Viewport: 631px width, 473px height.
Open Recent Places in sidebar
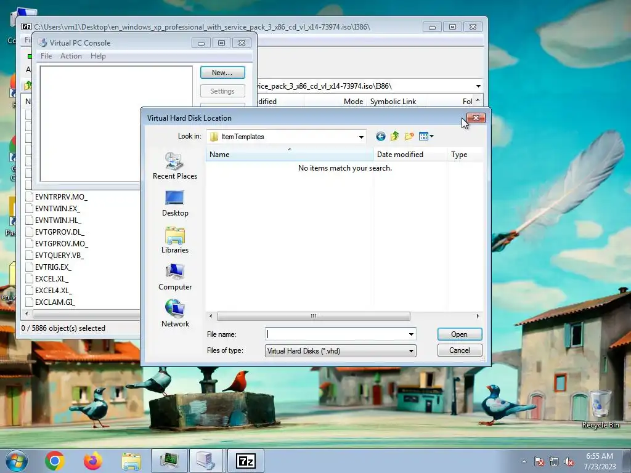(175, 166)
